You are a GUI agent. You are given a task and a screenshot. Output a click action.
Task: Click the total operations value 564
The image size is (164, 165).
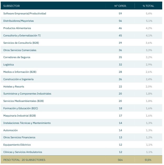point(120,160)
